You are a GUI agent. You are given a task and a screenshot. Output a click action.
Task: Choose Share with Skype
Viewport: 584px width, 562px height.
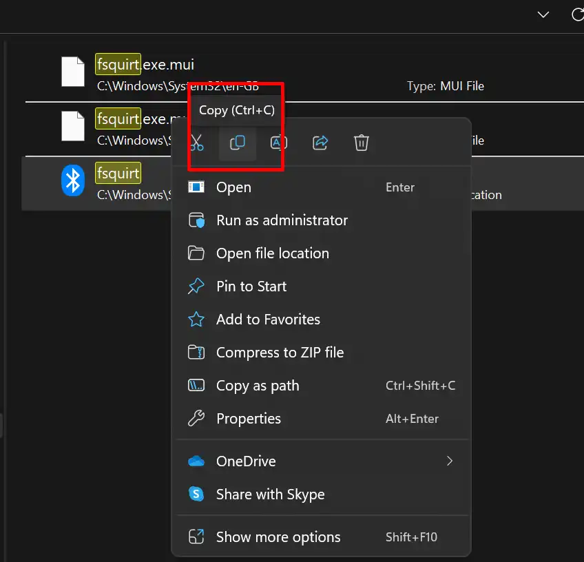pyautogui.click(x=322, y=495)
